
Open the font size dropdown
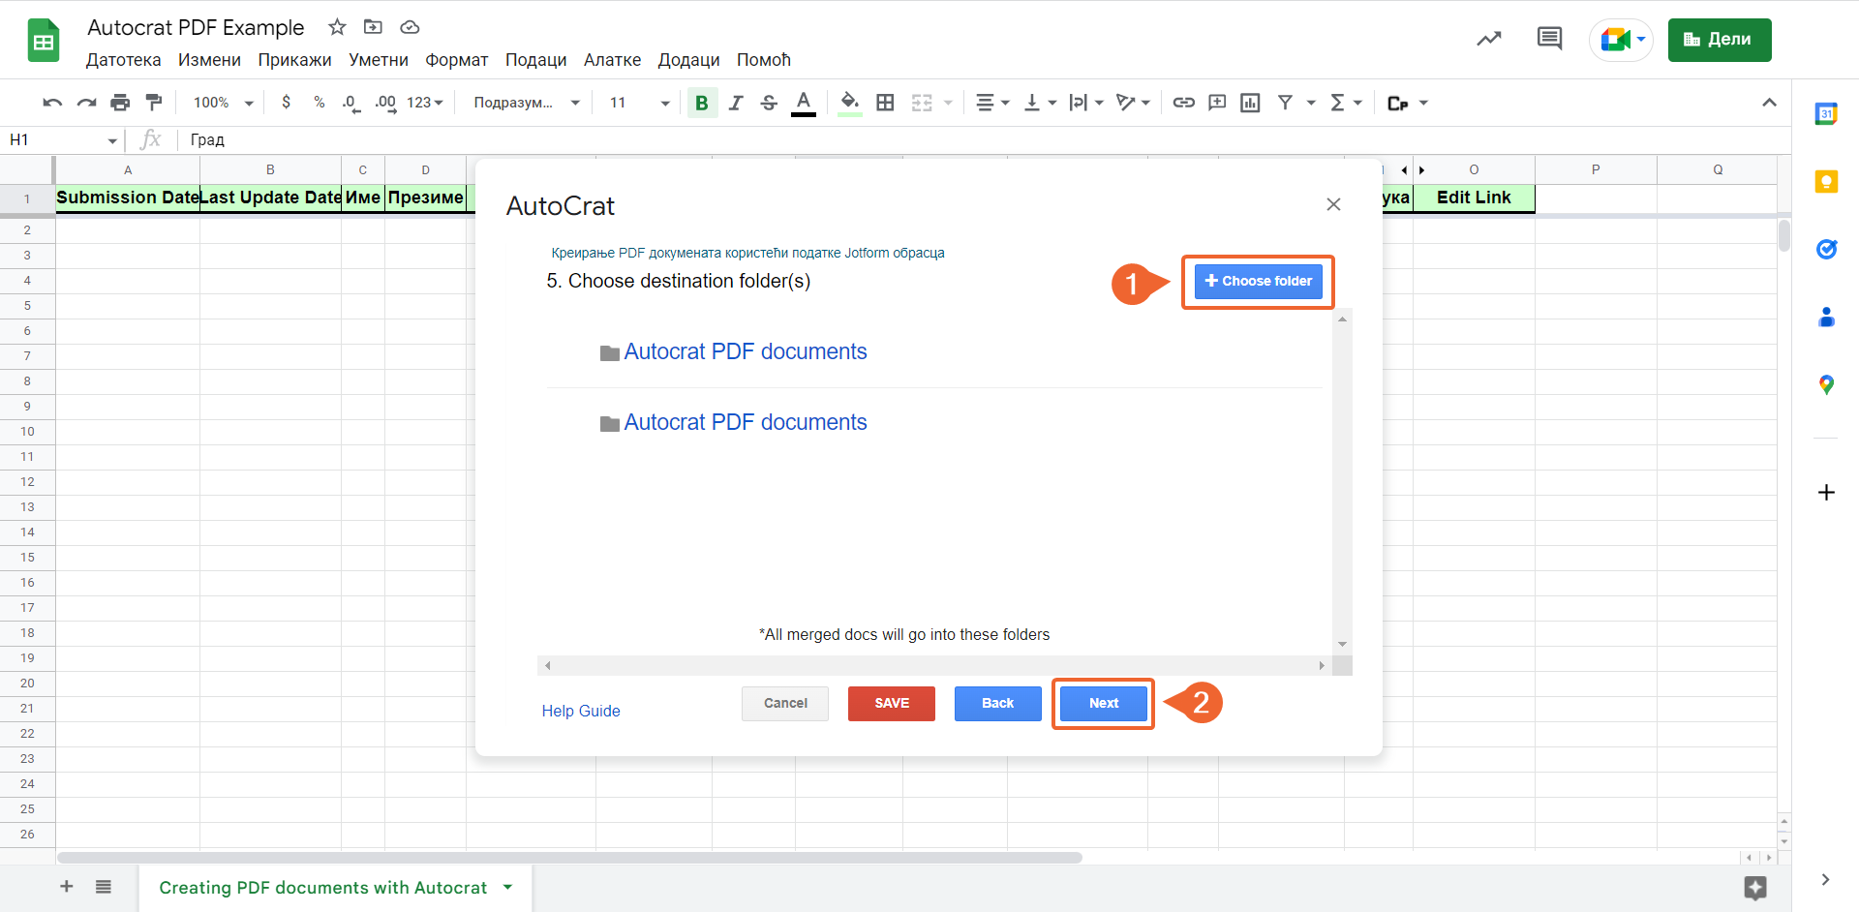click(x=639, y=103)
